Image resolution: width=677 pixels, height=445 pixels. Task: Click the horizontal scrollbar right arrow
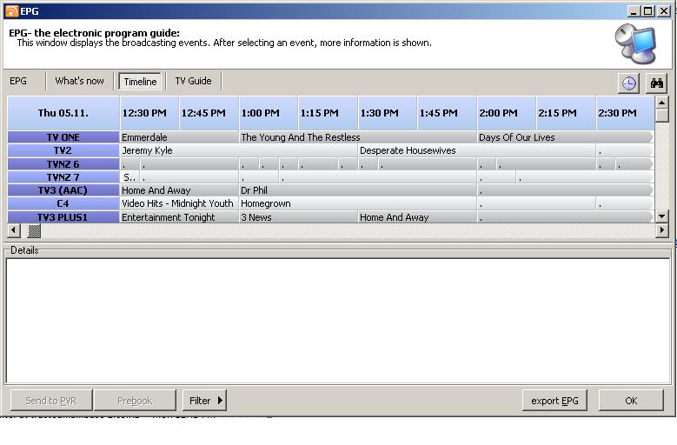pyautogui.click(x=661, y=230)
